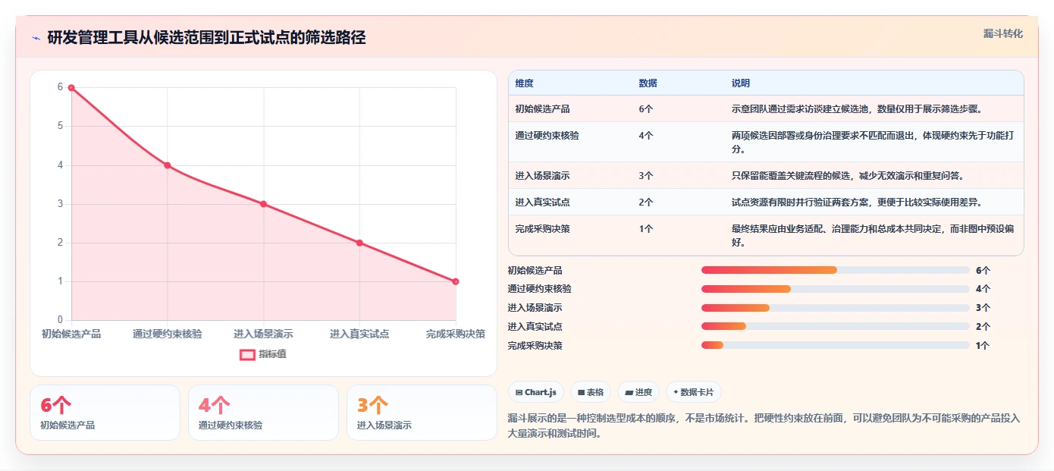Click the y-axis tick label 0
Screen dimensions: 1054x471
[x=61, y=320]
